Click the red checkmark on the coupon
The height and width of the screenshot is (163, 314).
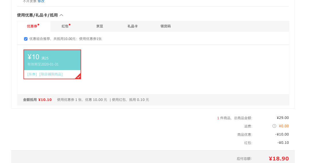pyautogui.click(x=78, y=77)
